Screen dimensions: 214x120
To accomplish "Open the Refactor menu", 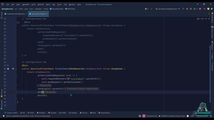I will [41, 4].
